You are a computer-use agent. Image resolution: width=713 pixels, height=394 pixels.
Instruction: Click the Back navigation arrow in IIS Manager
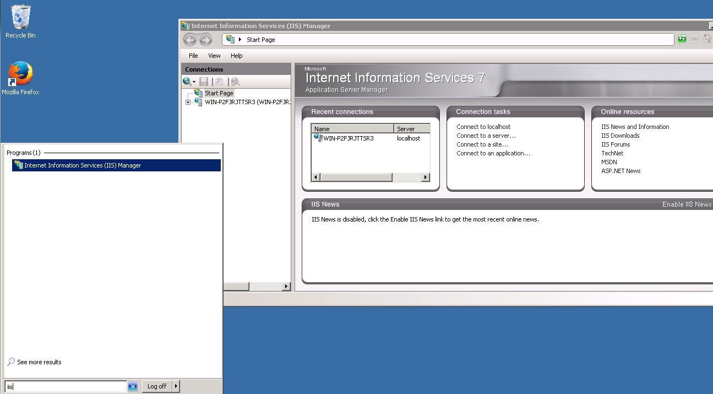190,40
